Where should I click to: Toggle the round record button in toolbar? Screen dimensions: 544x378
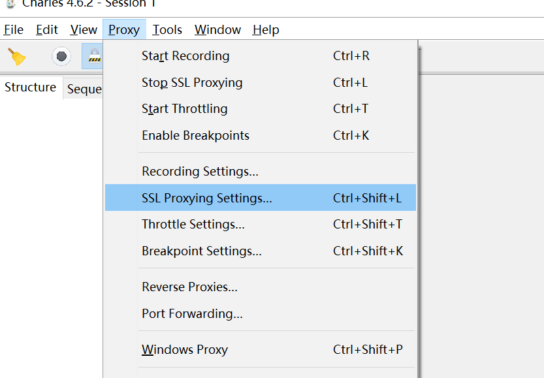point(61,56)
